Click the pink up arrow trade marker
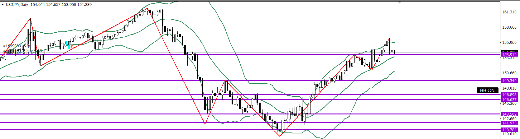Image resolution: width=520 pixels, height=139 pixels. point(63,44)
